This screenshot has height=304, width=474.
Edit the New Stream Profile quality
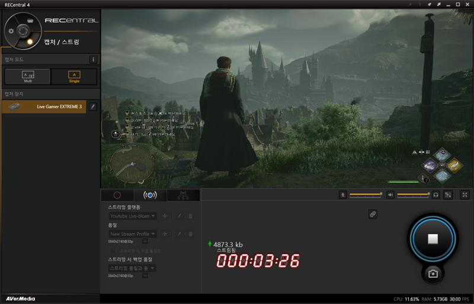pos(180,234)
